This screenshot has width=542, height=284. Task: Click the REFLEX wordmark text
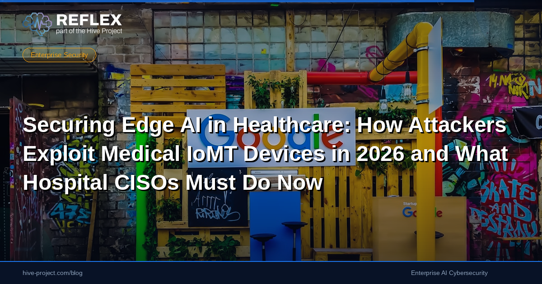(x=89, y=20)
